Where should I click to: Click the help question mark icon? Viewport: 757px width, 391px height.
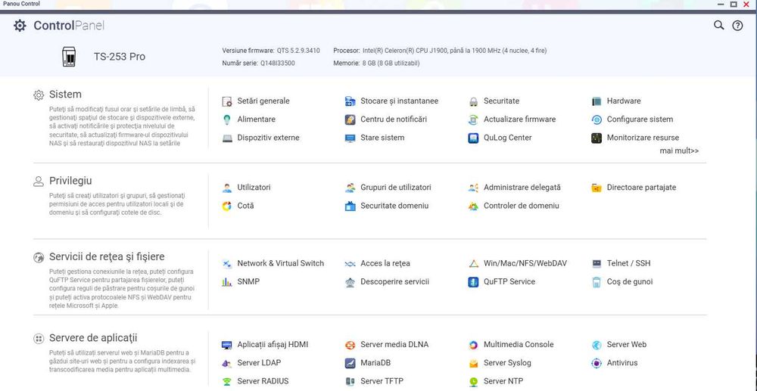(737, 26)
